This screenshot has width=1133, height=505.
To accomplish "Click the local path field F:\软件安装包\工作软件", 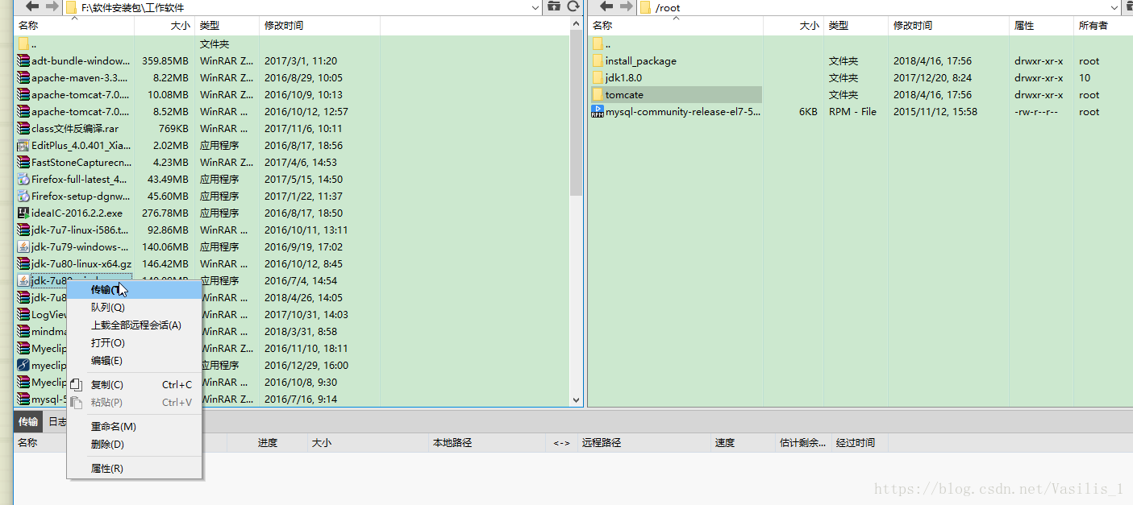I will [x=296, y=7].
